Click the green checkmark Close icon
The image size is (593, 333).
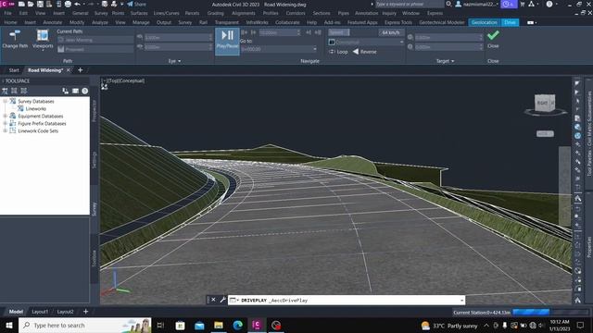[493, 35]
